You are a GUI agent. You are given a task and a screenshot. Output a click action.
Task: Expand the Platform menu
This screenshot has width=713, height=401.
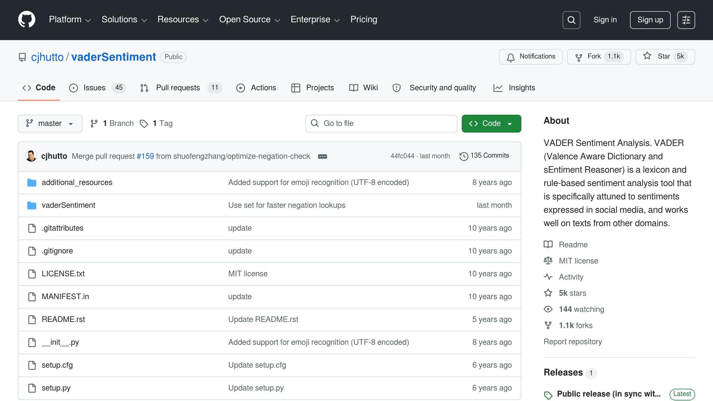pos(70,19)
